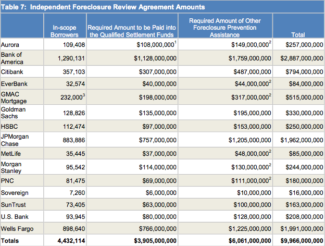Click MetLife borrowers value 35,445

(x=76, y=154)
